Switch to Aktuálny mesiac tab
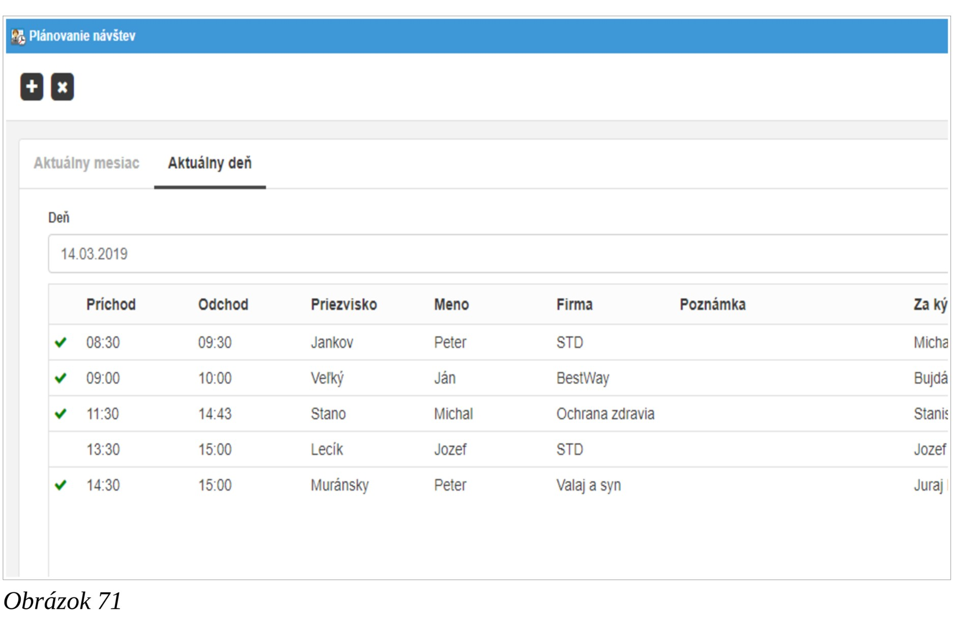Image resolution: width=954 pixels, height=619 pixels. [86, 163]
